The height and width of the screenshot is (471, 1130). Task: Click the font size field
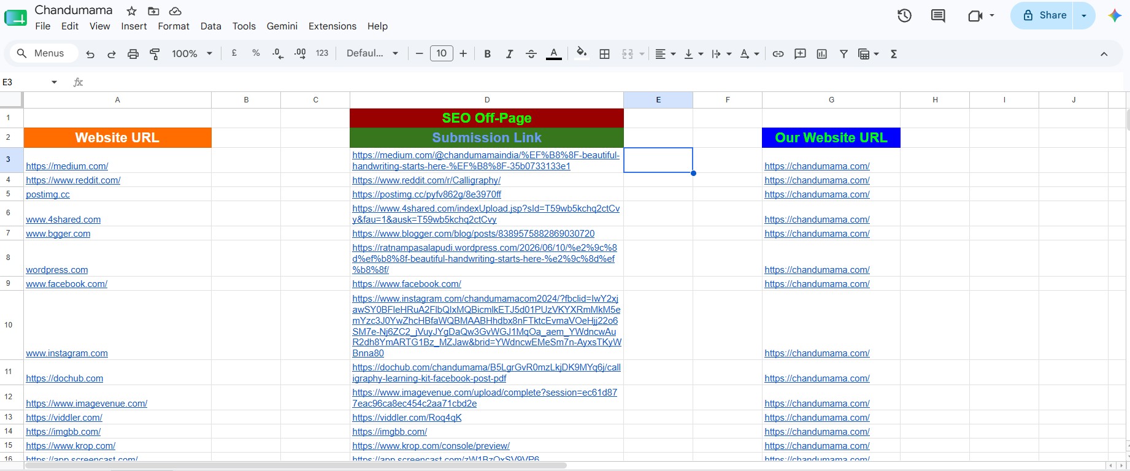(442, 53)
